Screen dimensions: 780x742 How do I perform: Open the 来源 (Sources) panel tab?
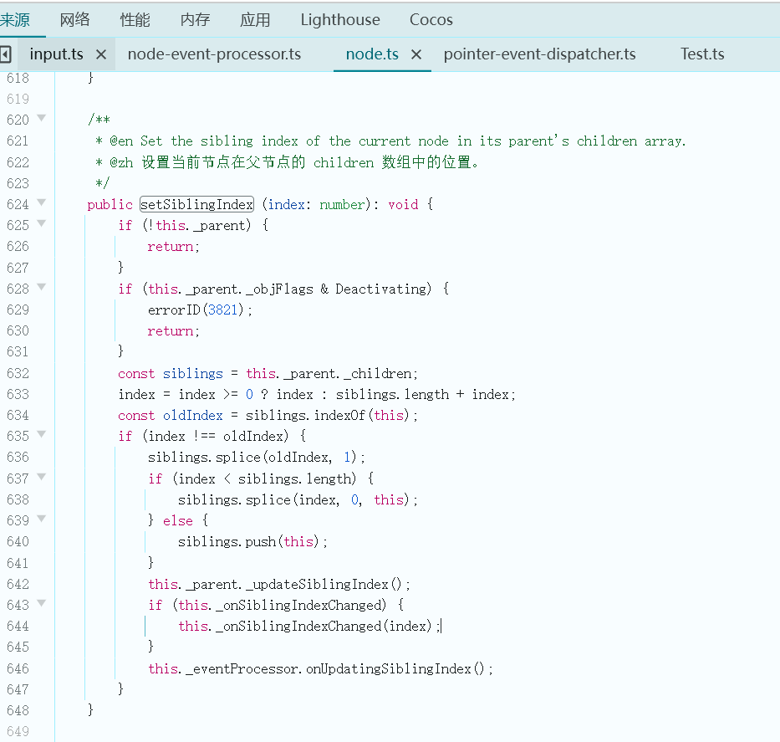pos(15,20)
